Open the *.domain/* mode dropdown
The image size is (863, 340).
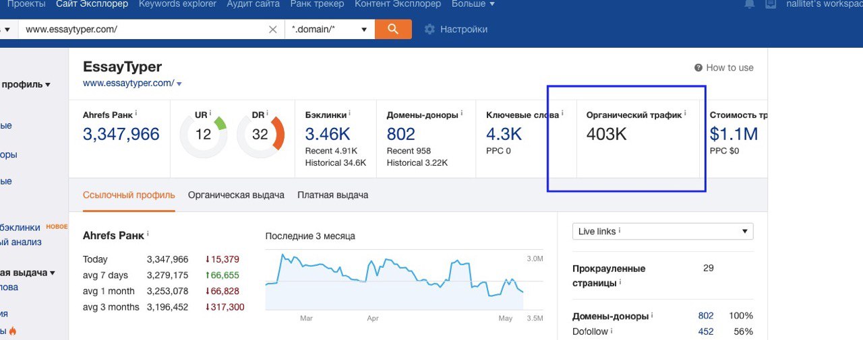(330, 30)
